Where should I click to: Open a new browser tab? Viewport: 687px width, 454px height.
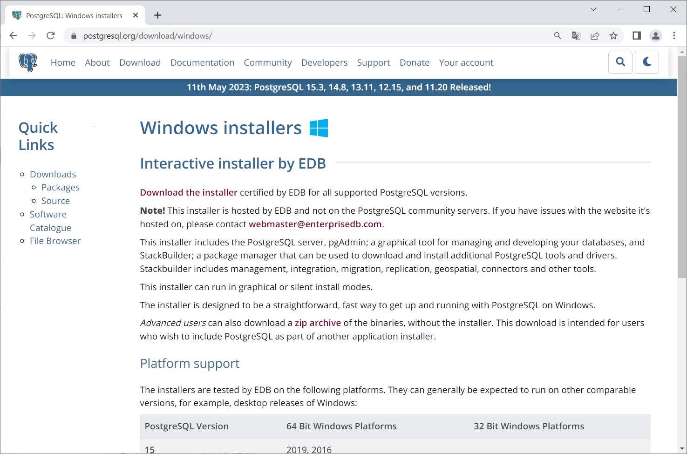pyautogui.click(x=158, y=15)
